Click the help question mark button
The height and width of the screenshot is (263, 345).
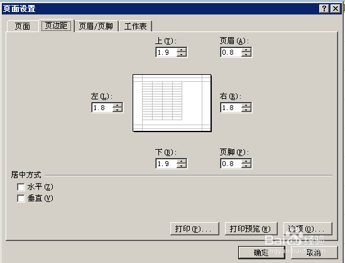coord(324,9)
